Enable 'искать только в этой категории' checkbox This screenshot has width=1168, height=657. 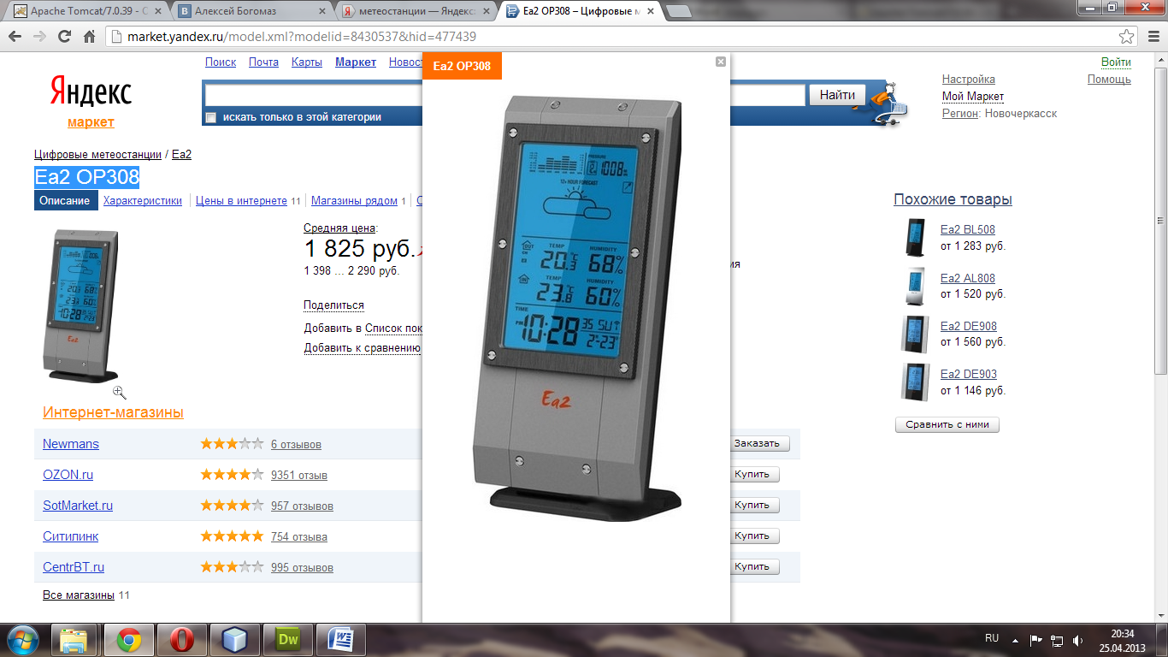pos(210,117)
